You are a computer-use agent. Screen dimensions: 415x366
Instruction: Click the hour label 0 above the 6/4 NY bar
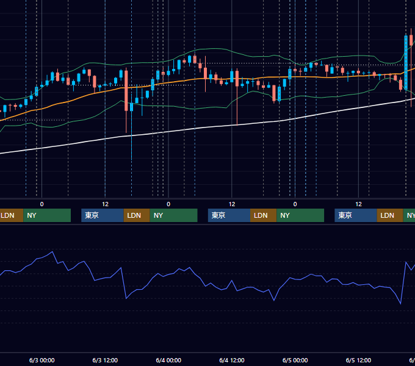pos(168,204)
